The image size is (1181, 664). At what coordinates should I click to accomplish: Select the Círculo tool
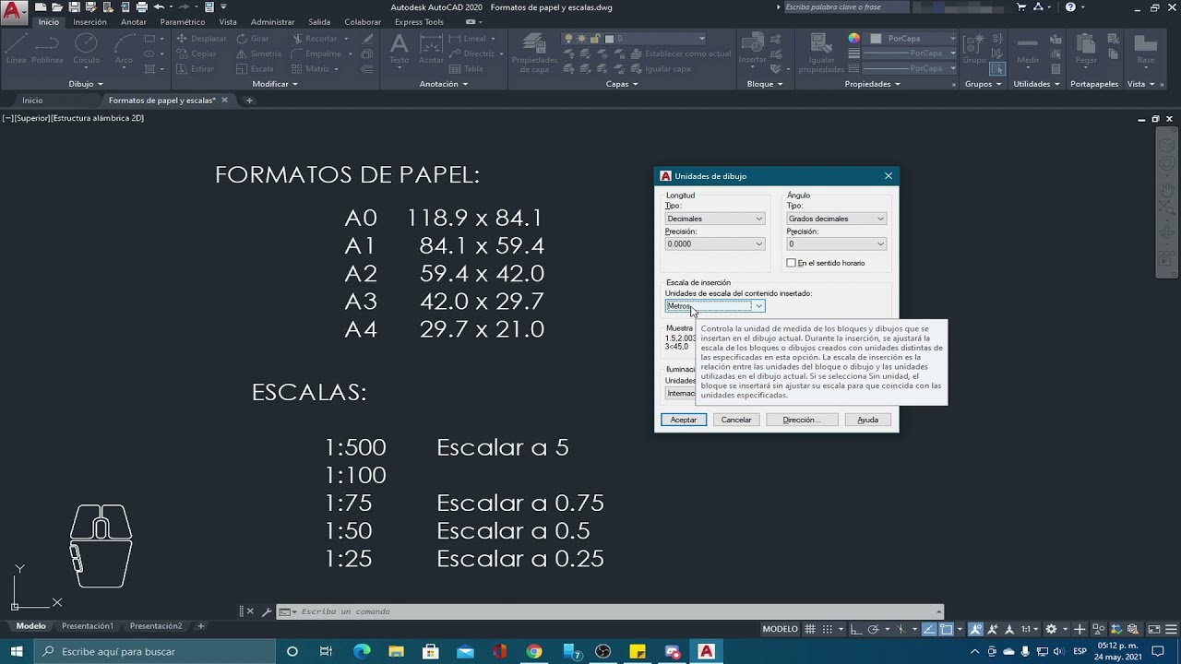pyautogui.click(x=86, y=48)
